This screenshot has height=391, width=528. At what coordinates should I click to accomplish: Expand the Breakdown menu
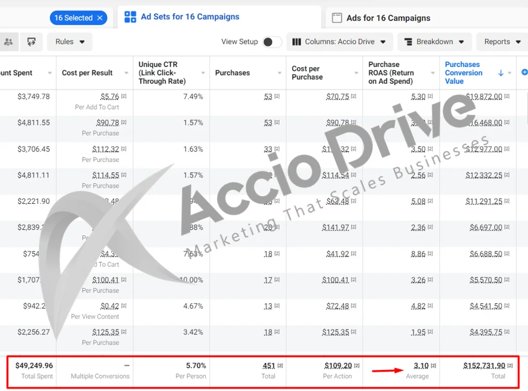tap(434, 42)
